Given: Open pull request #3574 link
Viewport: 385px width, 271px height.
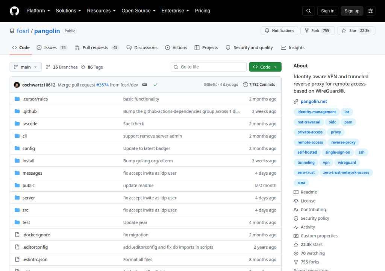Looking at the screenshot, I should [102, 85].
